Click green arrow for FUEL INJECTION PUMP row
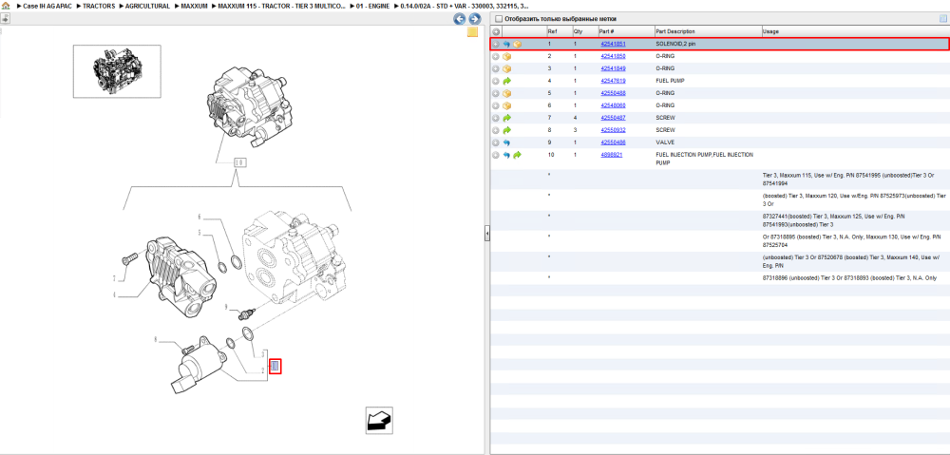The image size is (950, 455). click(x=518, y=155)
